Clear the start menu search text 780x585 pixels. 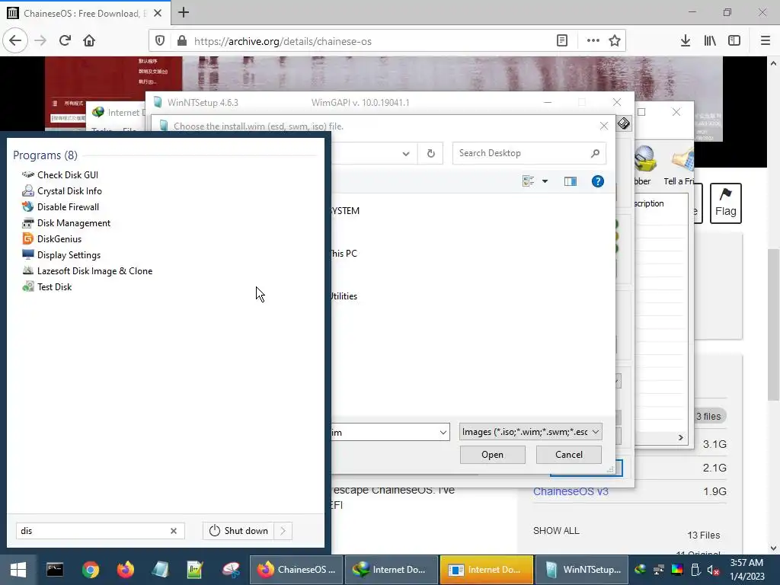174,531
